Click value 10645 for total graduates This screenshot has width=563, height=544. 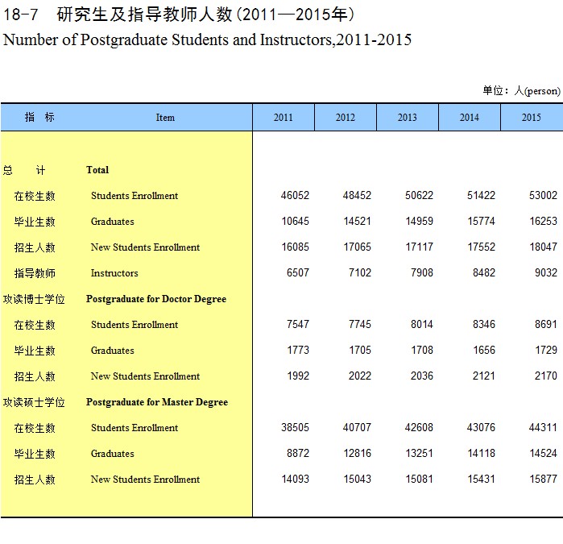(x=295, y=221)
